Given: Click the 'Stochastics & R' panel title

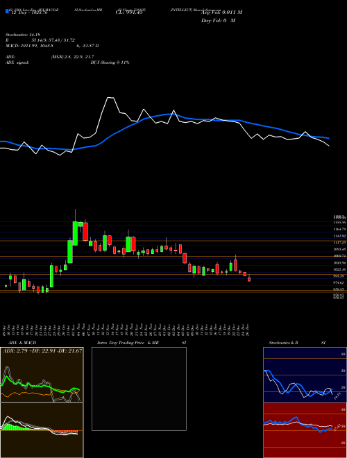Looking at the screenshot, I should [x=283, y=343].
